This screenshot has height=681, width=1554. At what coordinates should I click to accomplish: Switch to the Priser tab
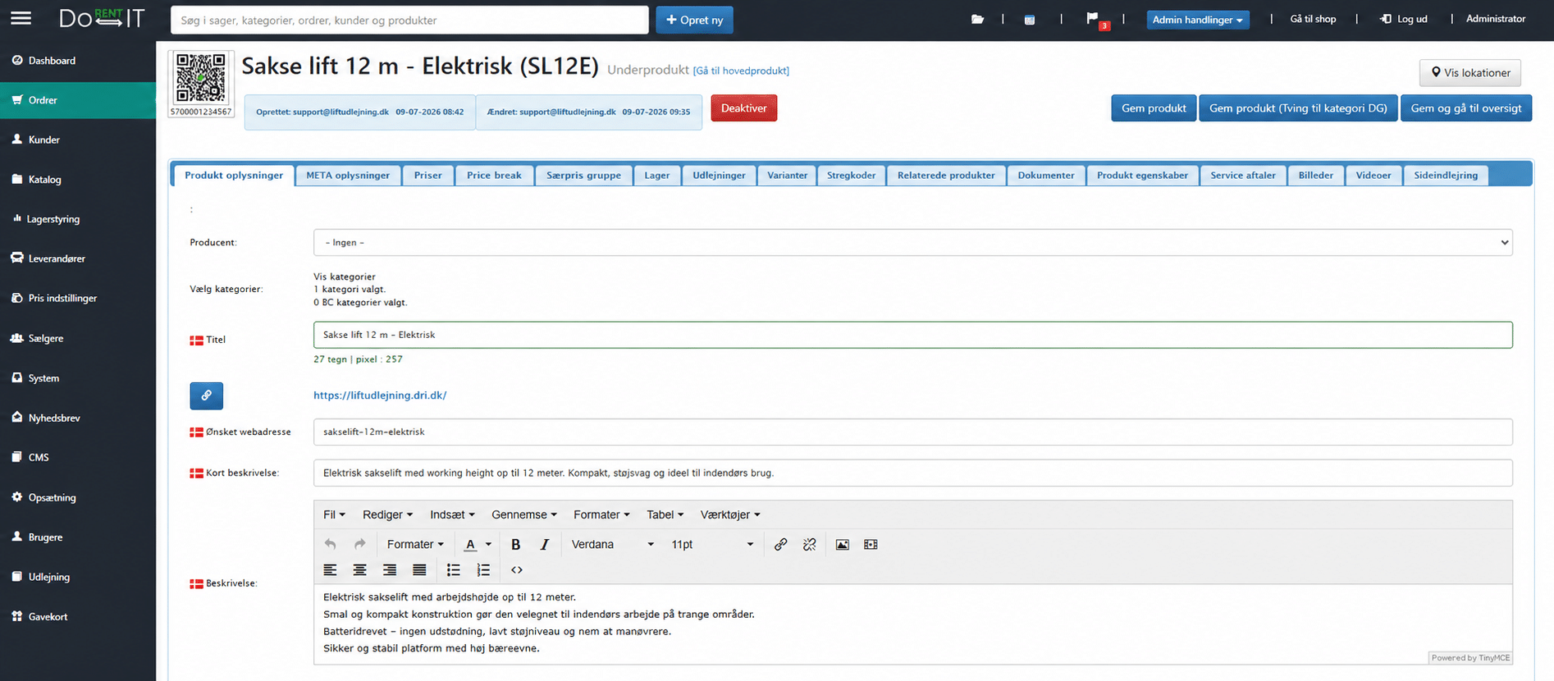(427, 176)
